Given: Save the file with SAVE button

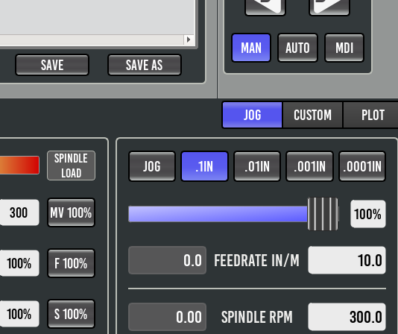Looking at the screenshot, I should [x=52, y=65].
